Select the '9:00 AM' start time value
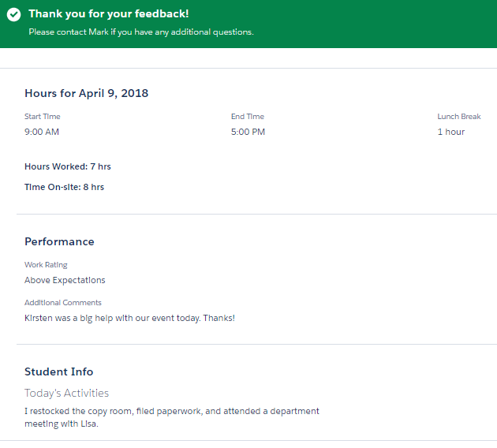Screen dimensions: 497x448 [42, 132]
